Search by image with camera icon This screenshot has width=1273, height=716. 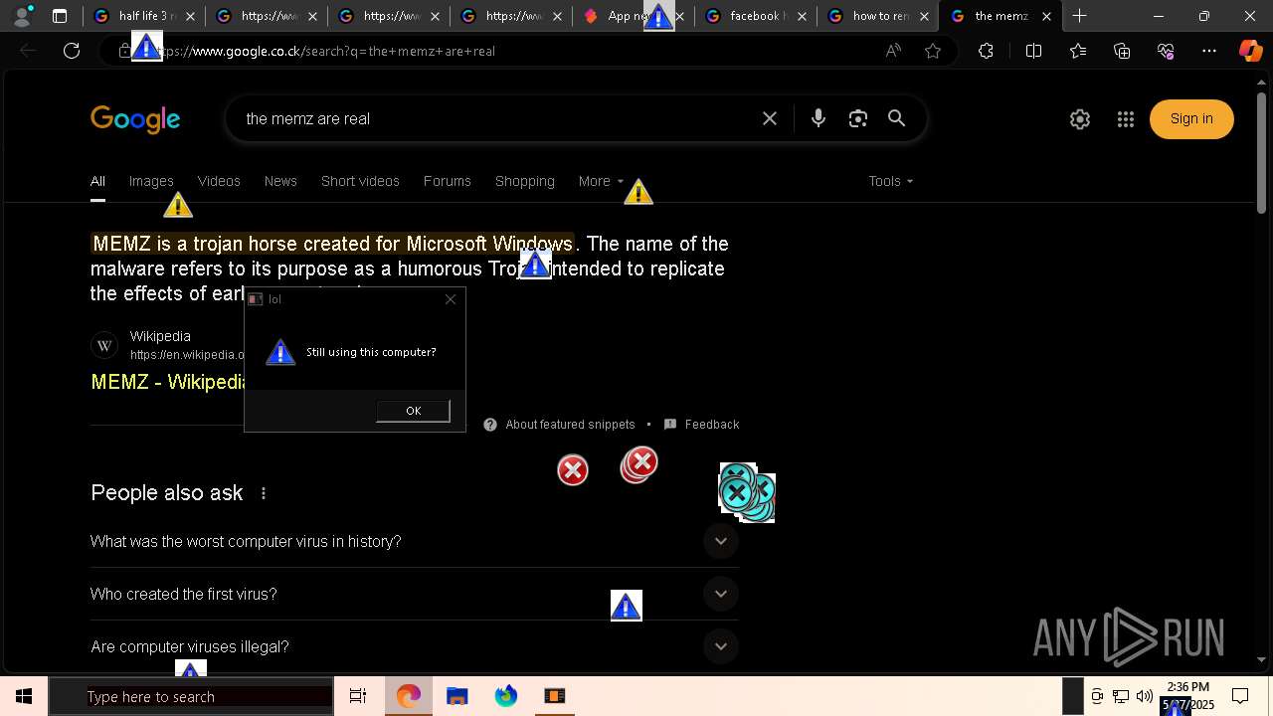coord(858,118)
